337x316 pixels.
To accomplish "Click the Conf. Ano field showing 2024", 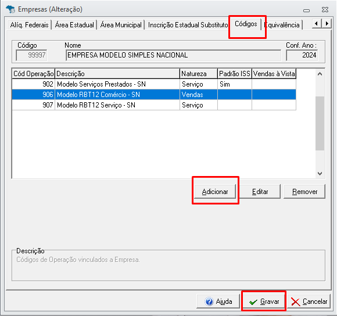I will tap(302, 55).
